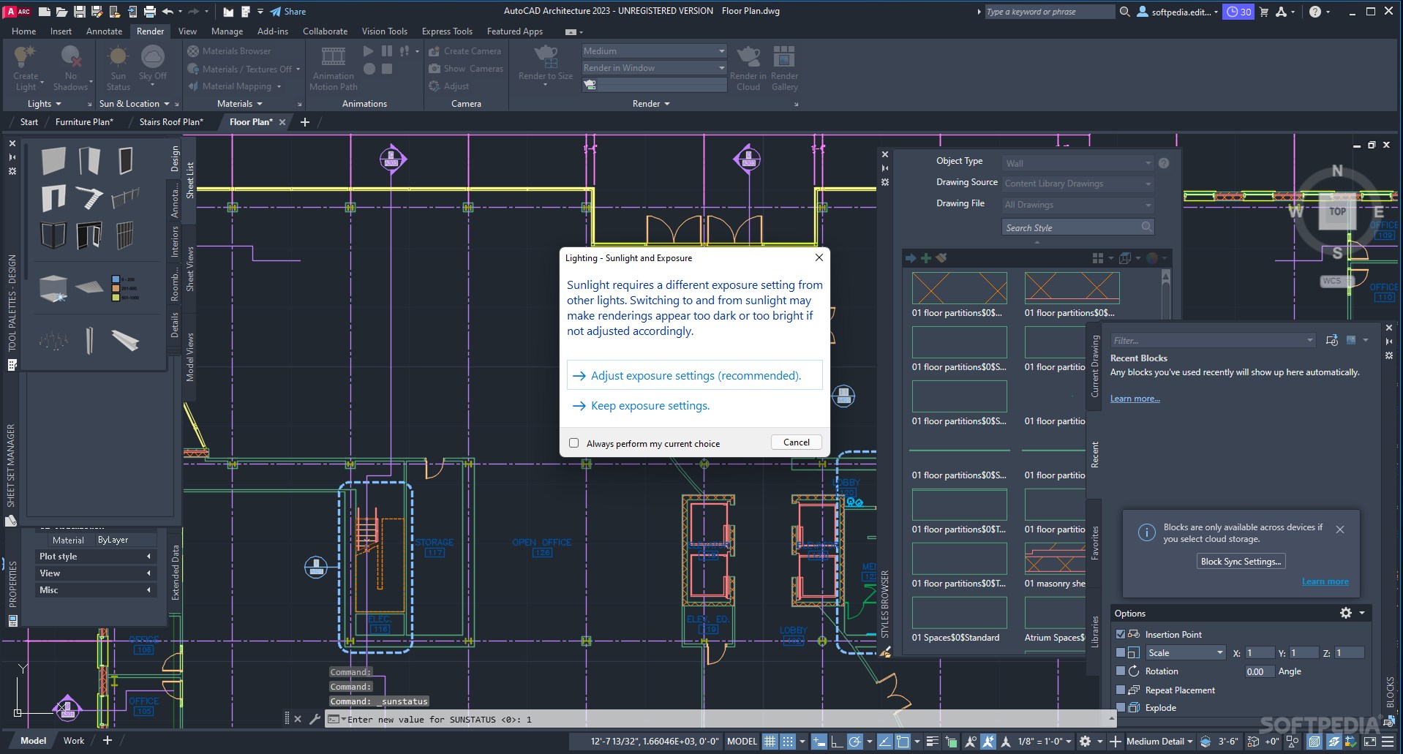Open Render in Cloud icon
The height and width of the screenshot is (754, 1403).
[748, 56]
